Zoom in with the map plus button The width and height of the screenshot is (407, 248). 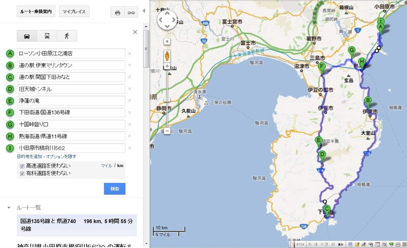point(167,66)
